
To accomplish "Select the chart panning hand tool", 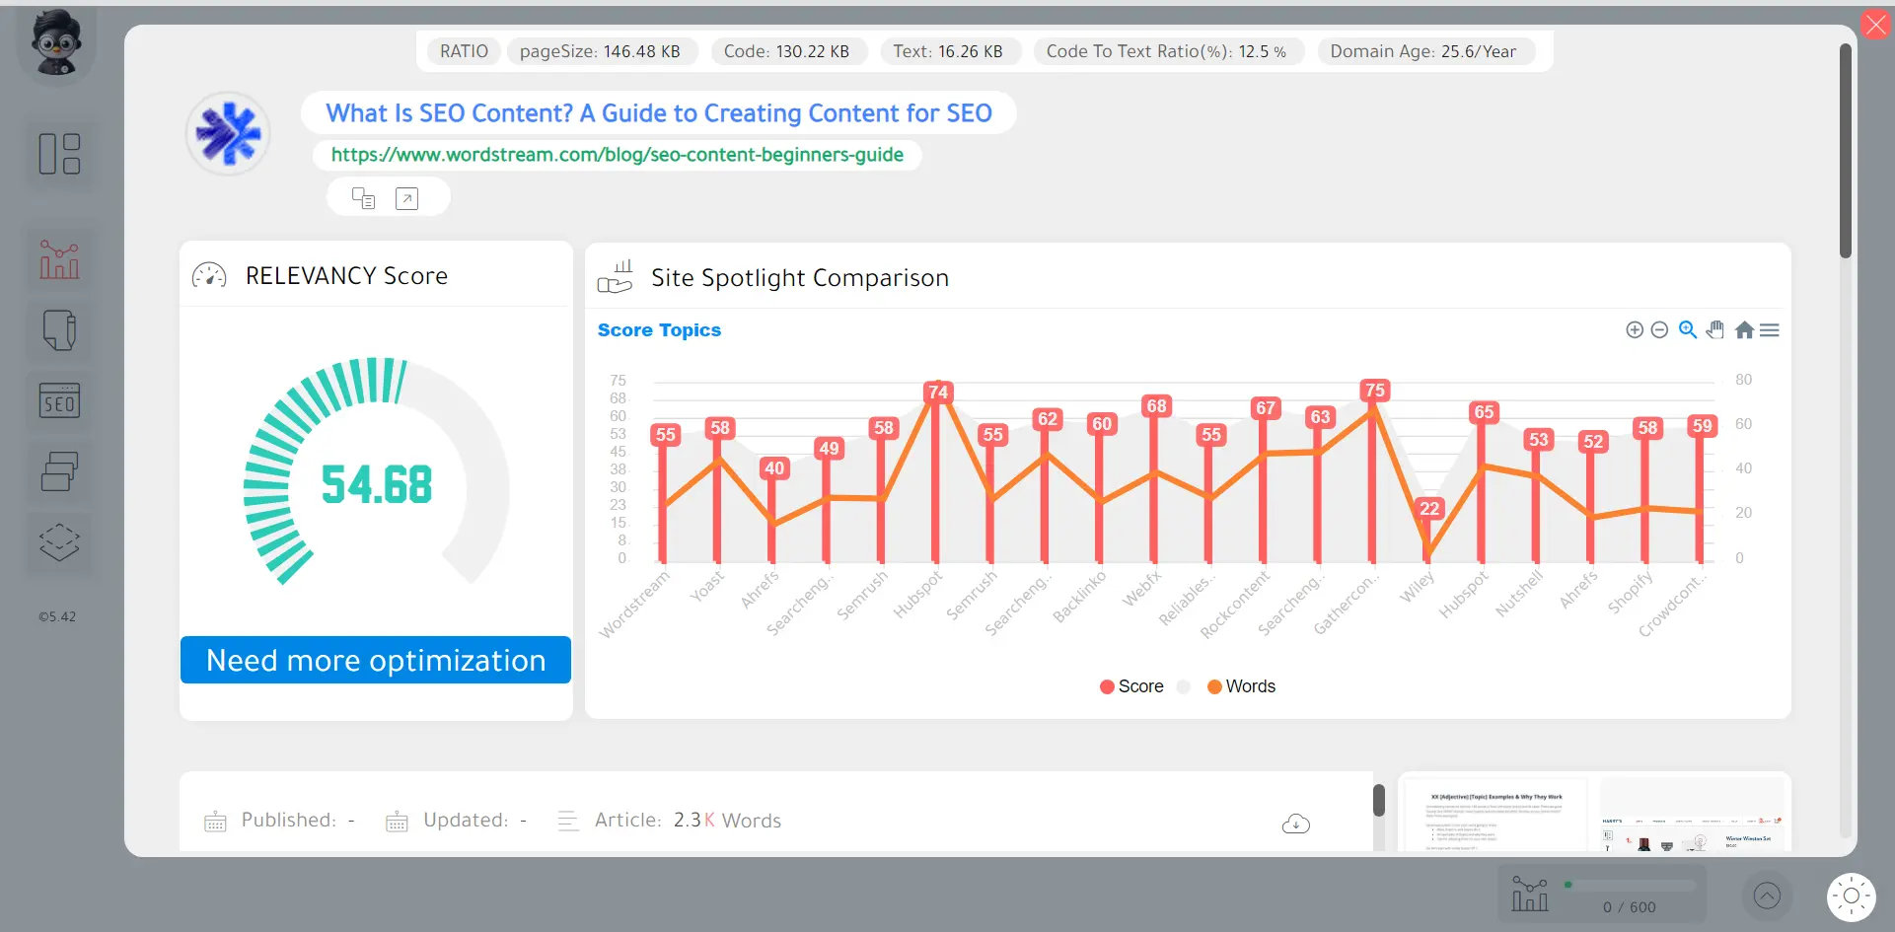I will coord(1715,329).
